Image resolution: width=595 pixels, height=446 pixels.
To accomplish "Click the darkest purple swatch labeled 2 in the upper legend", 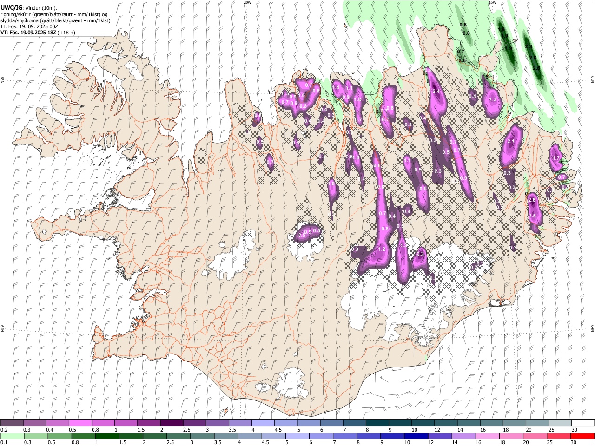I will pyautogui.click(x=172, y=423).
